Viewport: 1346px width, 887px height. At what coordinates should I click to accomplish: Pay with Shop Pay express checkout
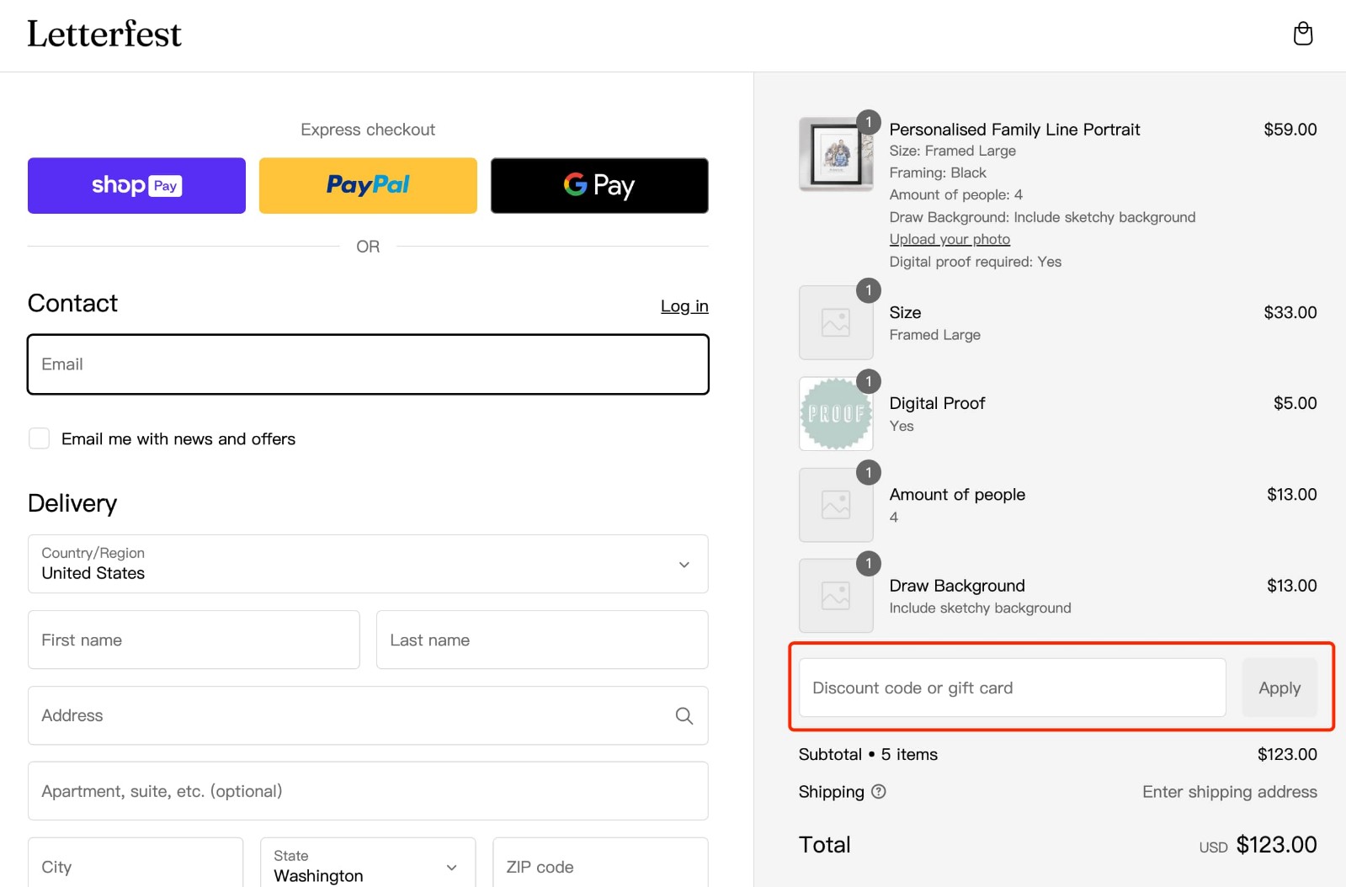pos(136,185)
